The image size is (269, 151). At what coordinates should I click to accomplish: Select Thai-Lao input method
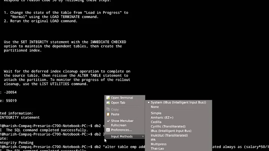(x=179, y=149)
